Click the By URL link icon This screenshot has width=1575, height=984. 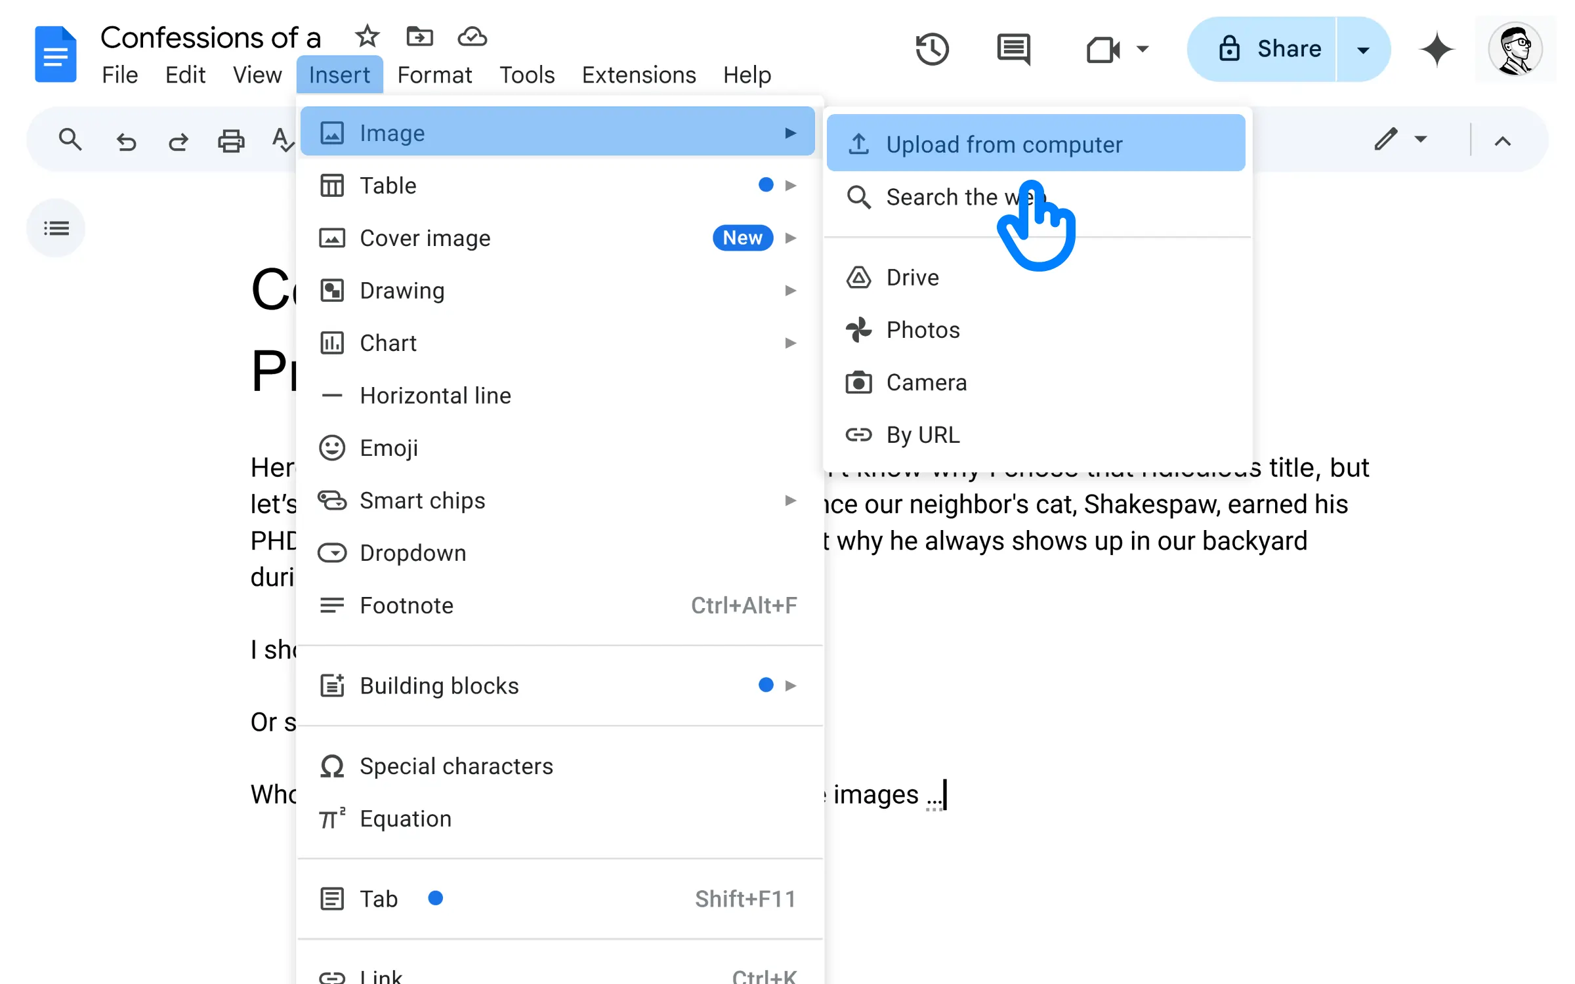(858, 435)
